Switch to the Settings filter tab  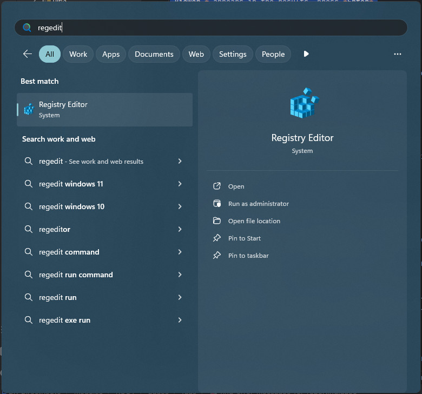[x=233, y=54]
